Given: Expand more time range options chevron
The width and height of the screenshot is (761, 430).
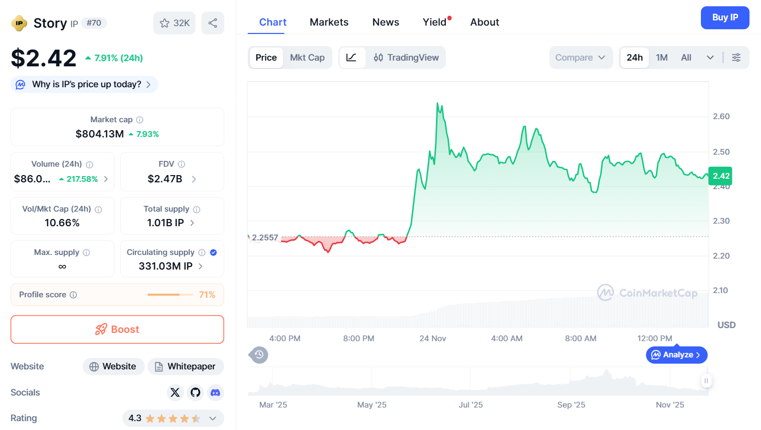Looking at the screenshot, I should pos(710,57).
